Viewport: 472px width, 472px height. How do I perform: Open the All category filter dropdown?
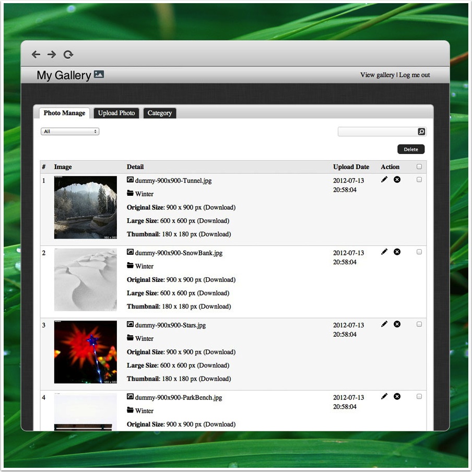click(x=70, y=132)
